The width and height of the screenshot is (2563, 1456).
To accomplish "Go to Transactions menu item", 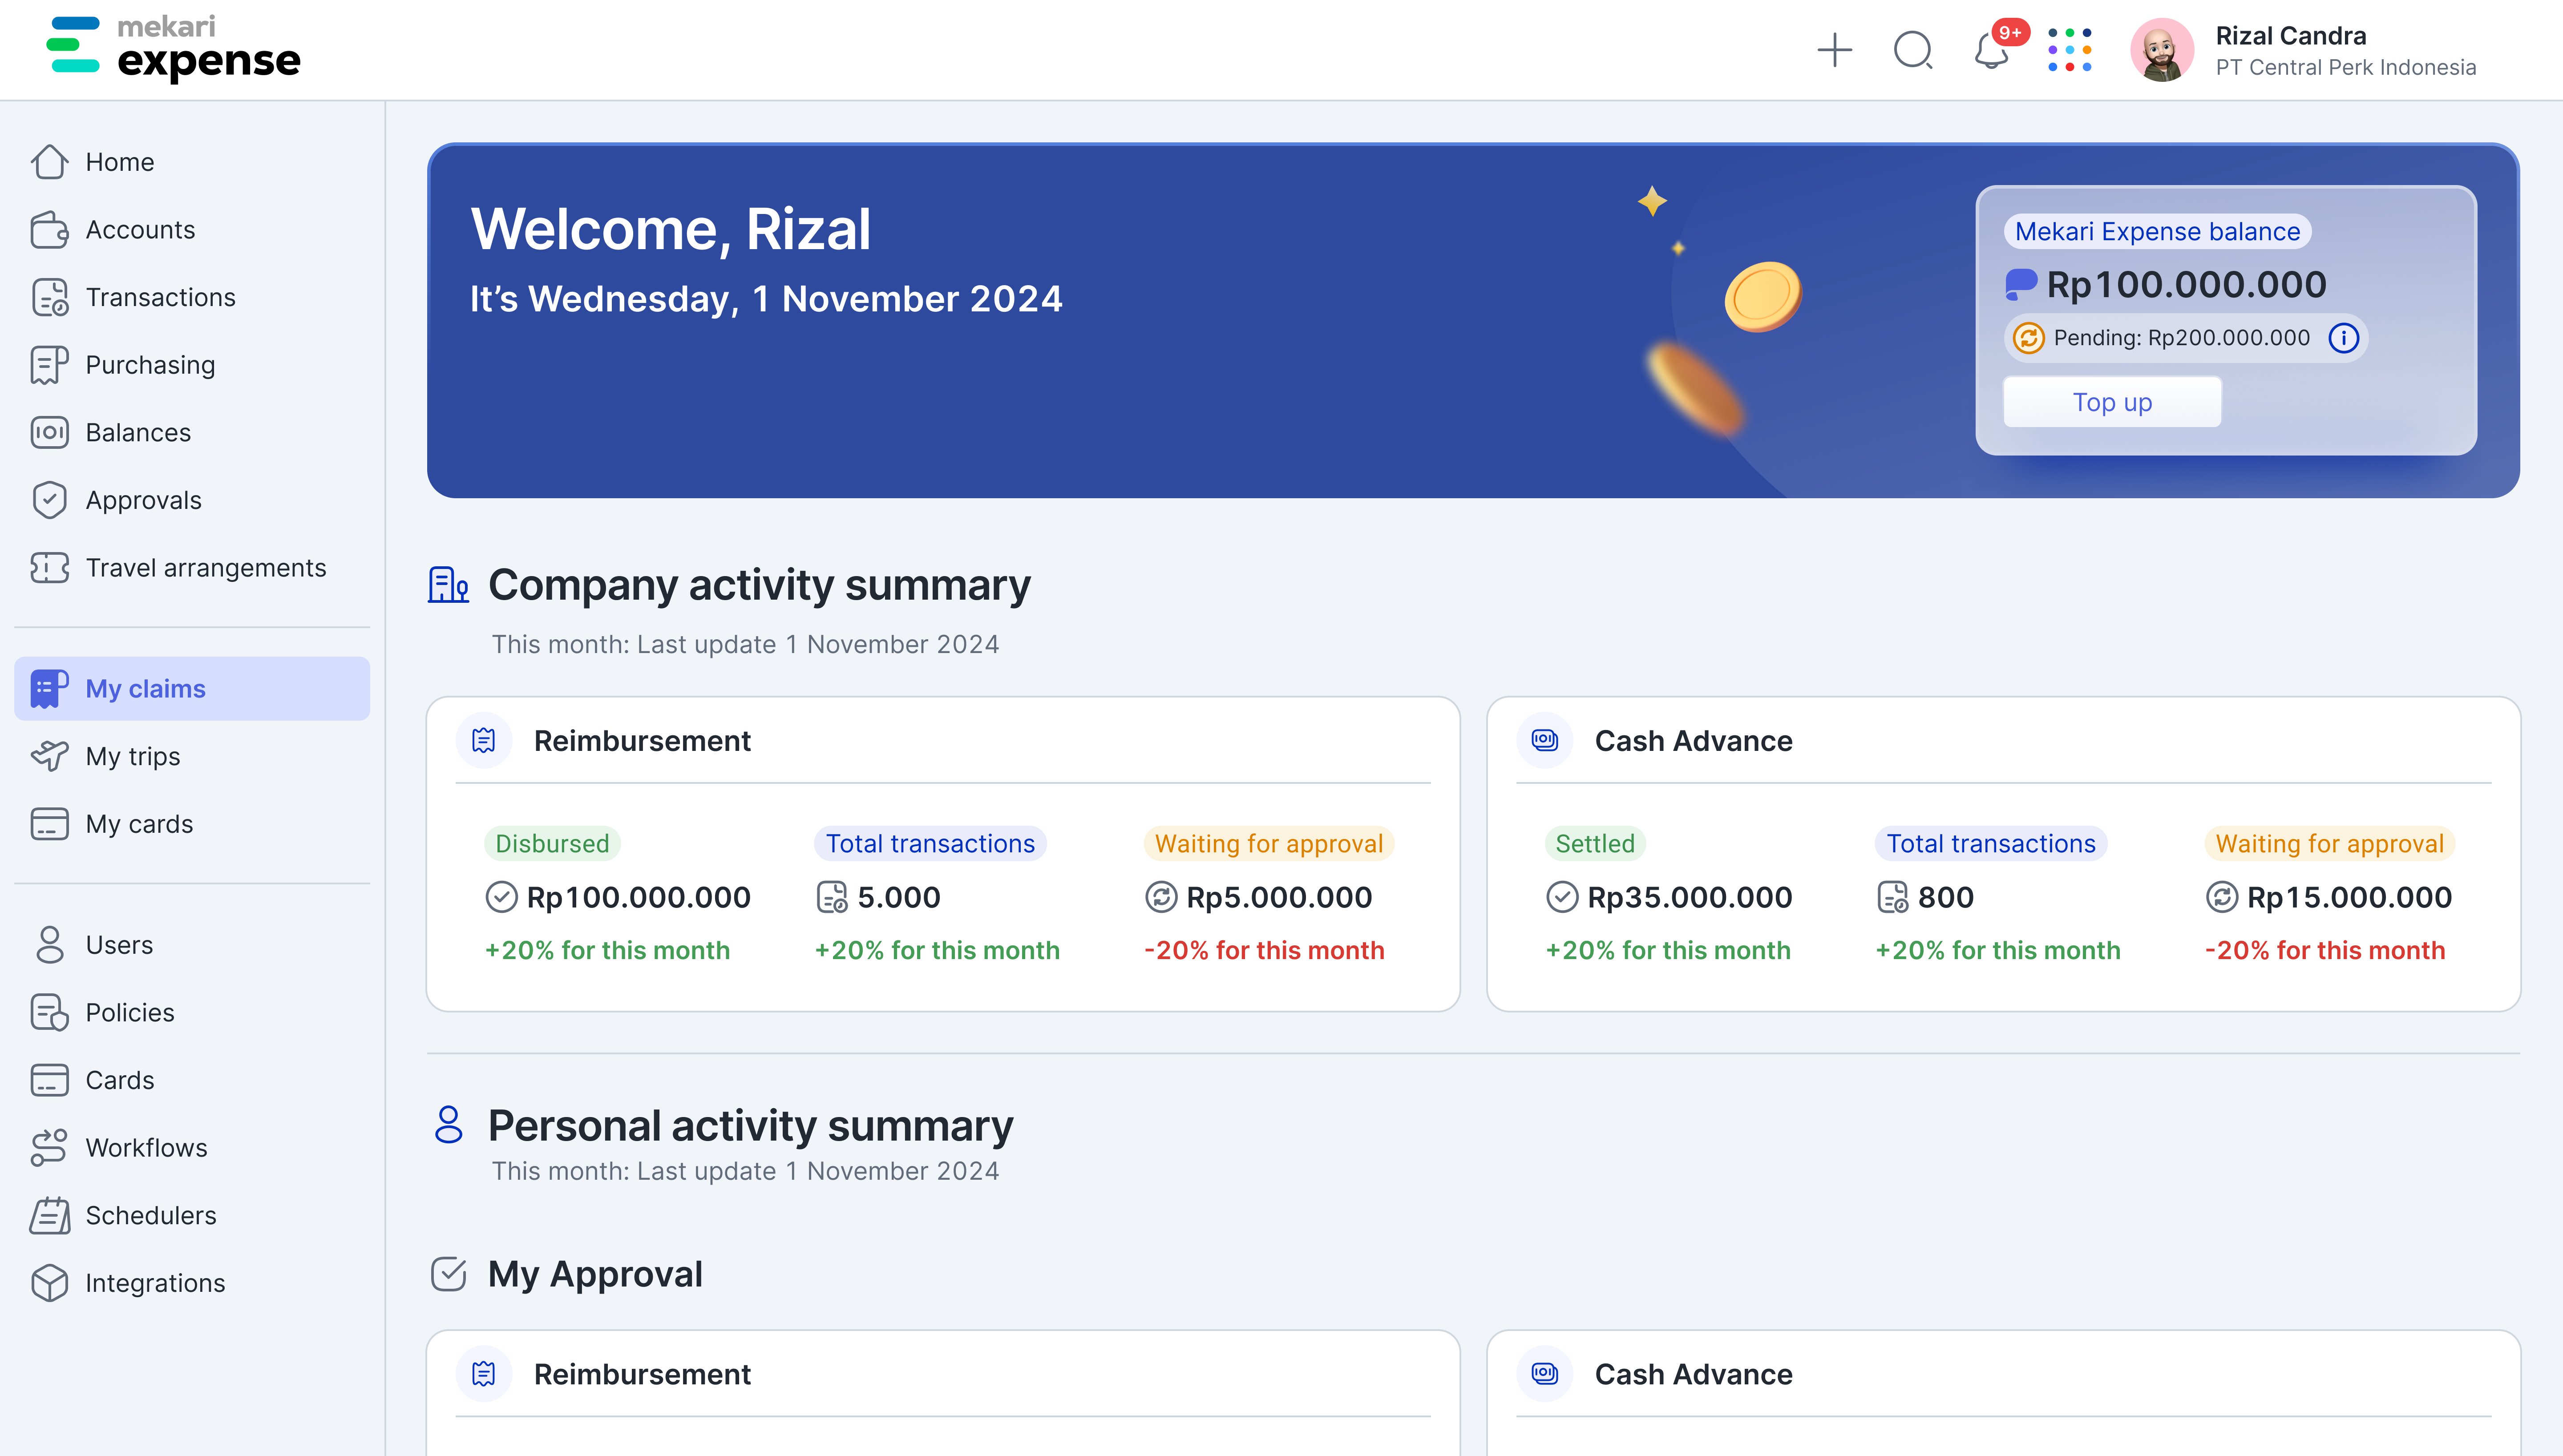I will coord(160,297).
